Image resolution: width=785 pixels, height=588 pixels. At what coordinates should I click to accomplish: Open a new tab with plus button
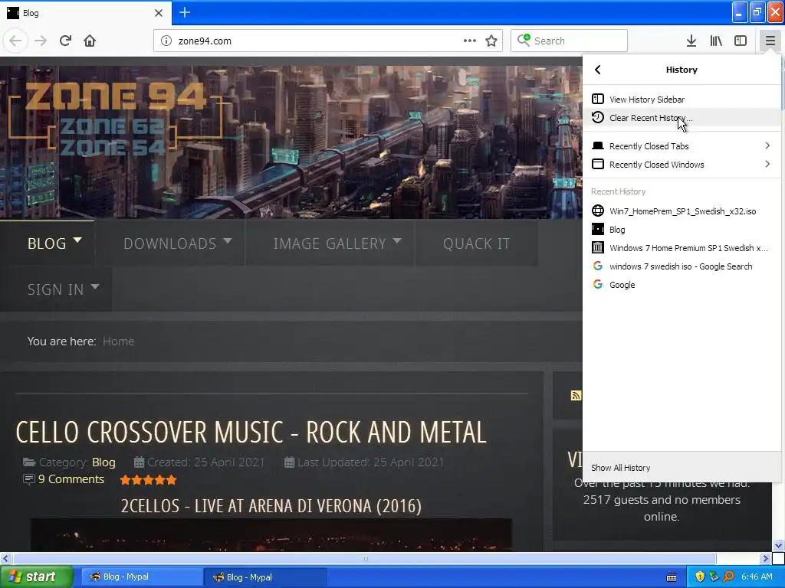tap(185, 12)
